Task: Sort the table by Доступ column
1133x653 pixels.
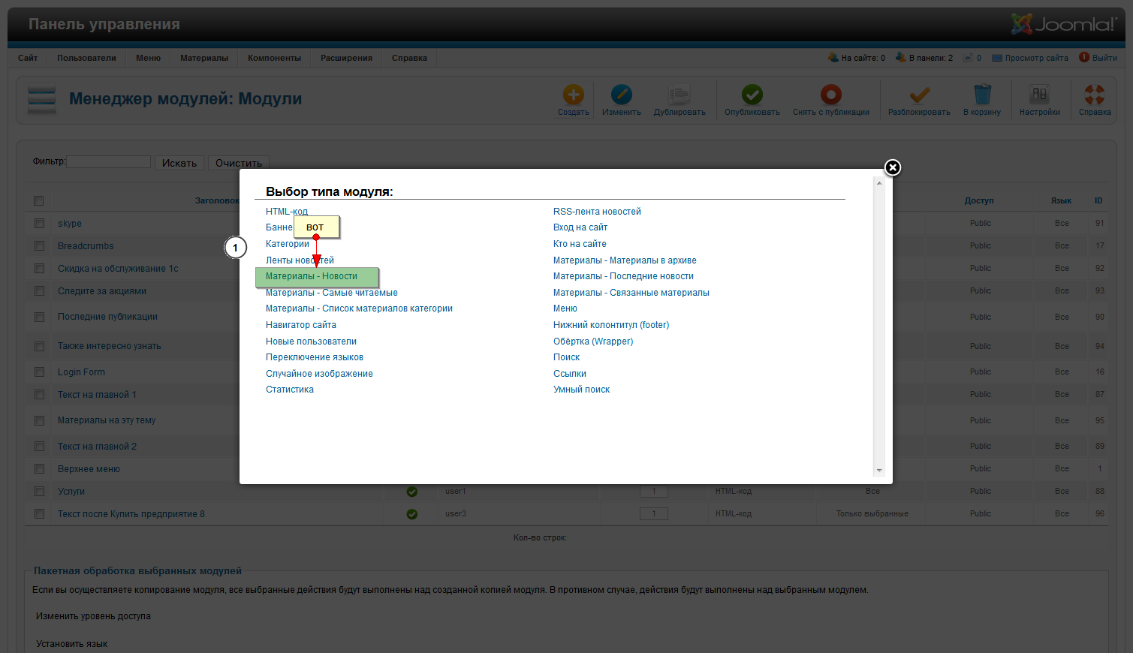Action: tap(979, 200)
